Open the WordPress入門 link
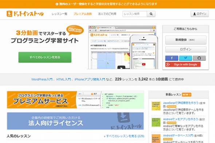The height and width of the screenshot is (143, 215). coord(42,79)
